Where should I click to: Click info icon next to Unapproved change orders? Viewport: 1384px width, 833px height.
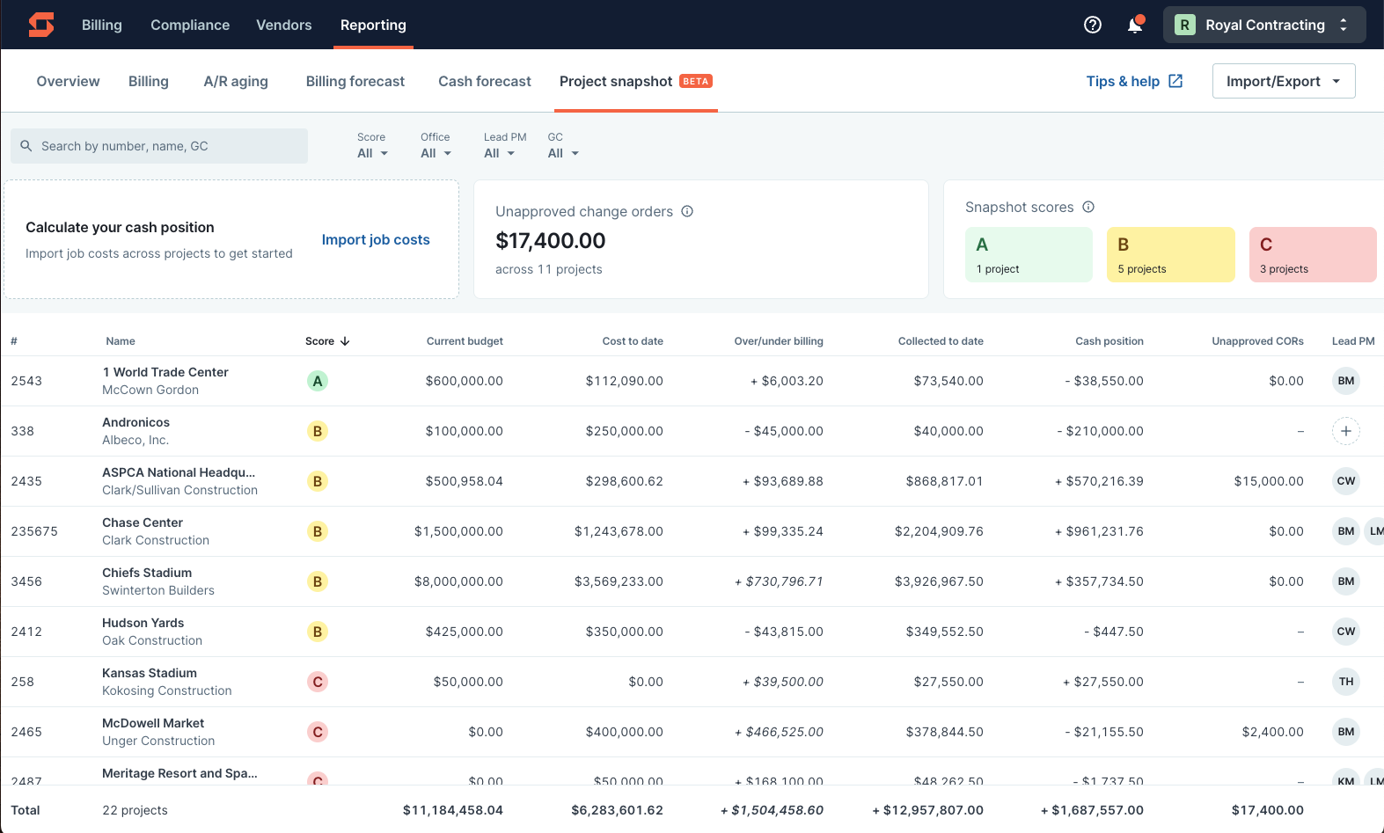(687, 211)
